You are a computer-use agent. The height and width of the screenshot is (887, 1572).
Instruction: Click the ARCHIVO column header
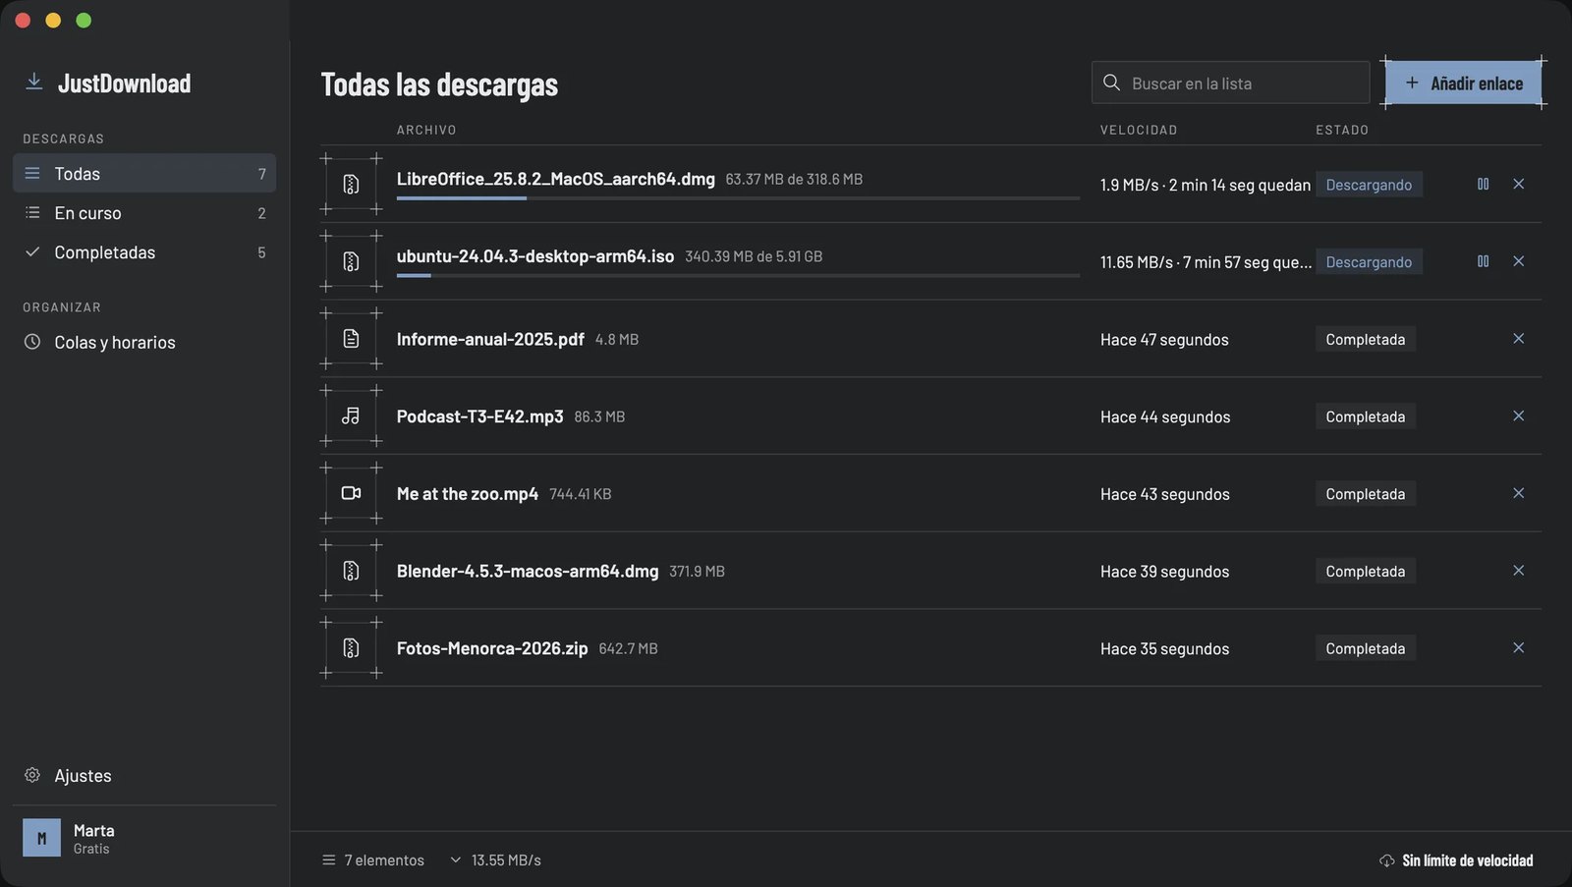(426, 130)
